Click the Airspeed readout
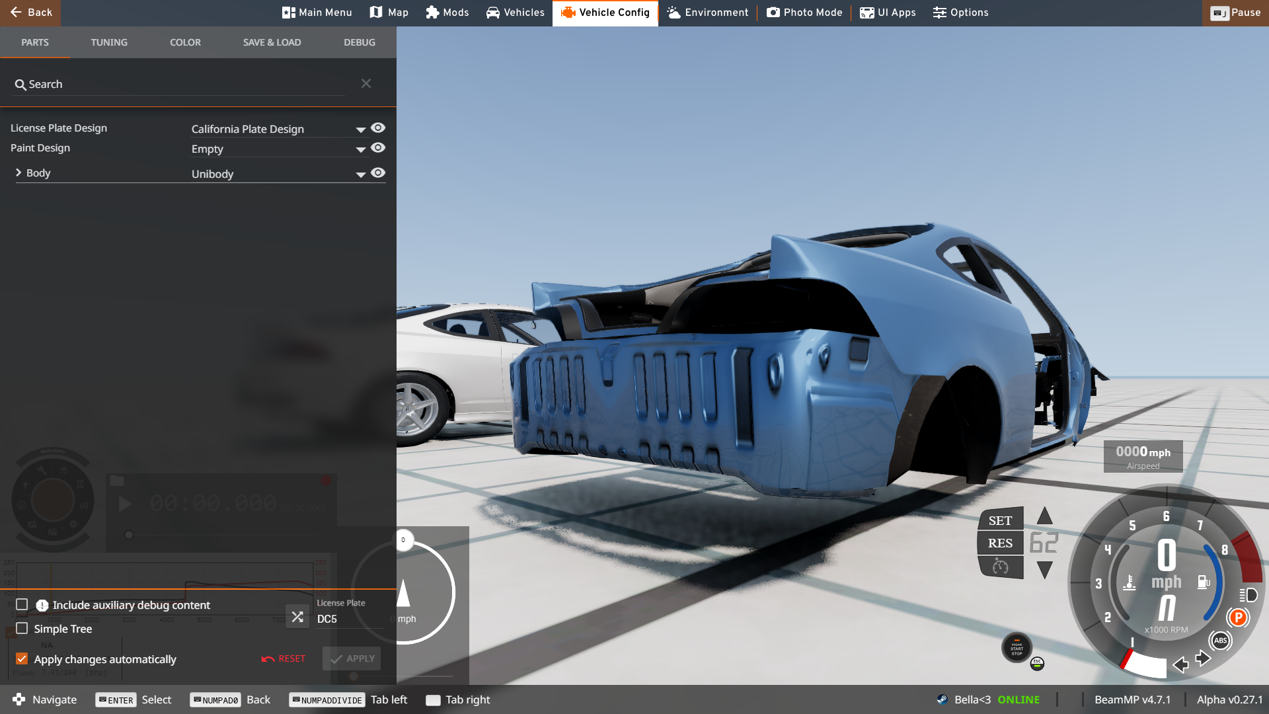1269x714 pixels. tap(1143, 456)
